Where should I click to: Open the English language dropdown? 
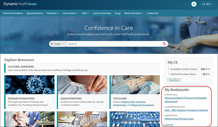(x=58, y=44)
